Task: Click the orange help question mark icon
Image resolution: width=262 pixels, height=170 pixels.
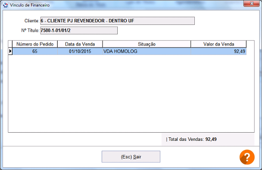Action: 247,157
